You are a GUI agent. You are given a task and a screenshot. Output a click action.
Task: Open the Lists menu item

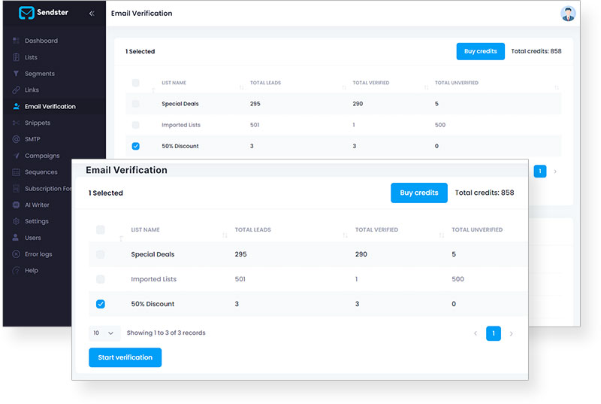pyautogui.click(x=31, y=57)
